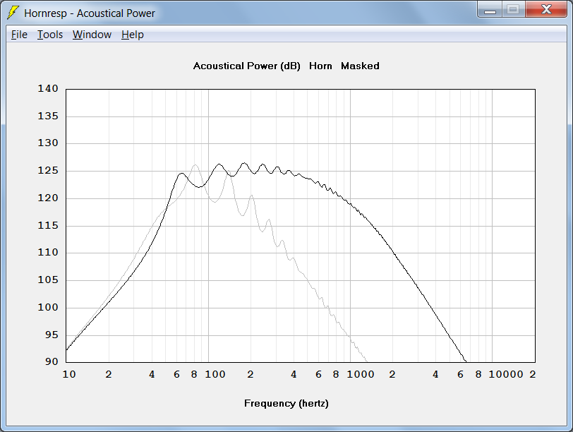Minimize the Hornresp window
Screen dimensions: 573x432
point(490,9)
